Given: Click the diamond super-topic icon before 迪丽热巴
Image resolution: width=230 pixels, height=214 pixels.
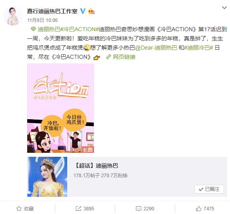Looking at the screenshot, I should (33, 29).
